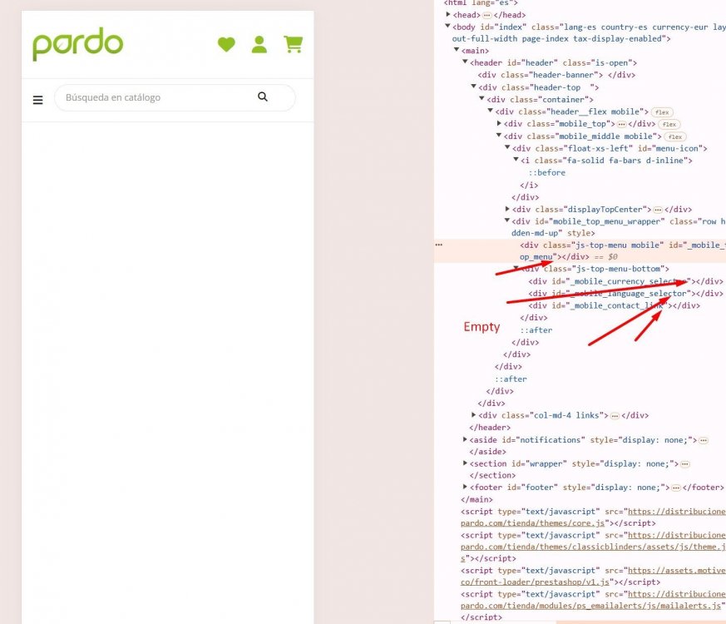The image size is (726, 624).
Task: Toggle the flex badge on mobile_middle div
Action: [674, 136]
